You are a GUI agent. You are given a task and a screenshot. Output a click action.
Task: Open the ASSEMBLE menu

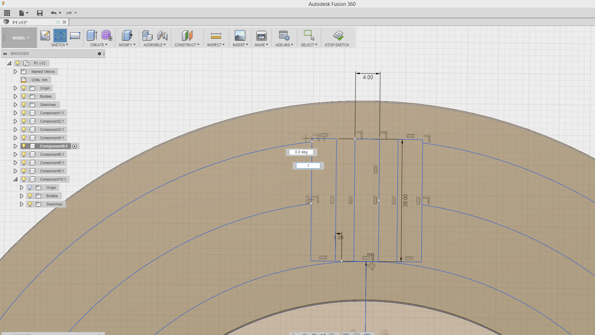coord(155,45)
